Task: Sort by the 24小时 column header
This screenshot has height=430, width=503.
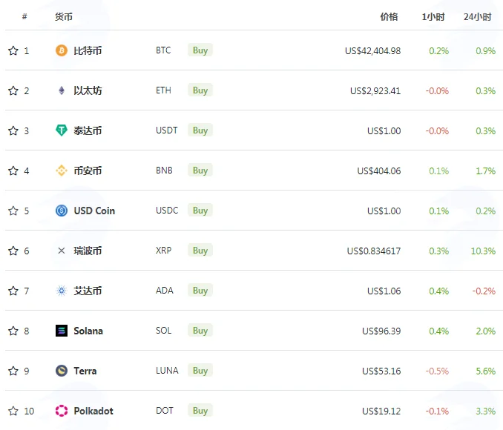Action: click(x=477, y=16)
